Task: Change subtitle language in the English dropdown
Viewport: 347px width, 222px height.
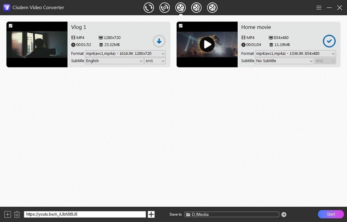Action: point(114,61)
